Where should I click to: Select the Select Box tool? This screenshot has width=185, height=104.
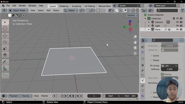pyautogui.click(x=5, y=22)
